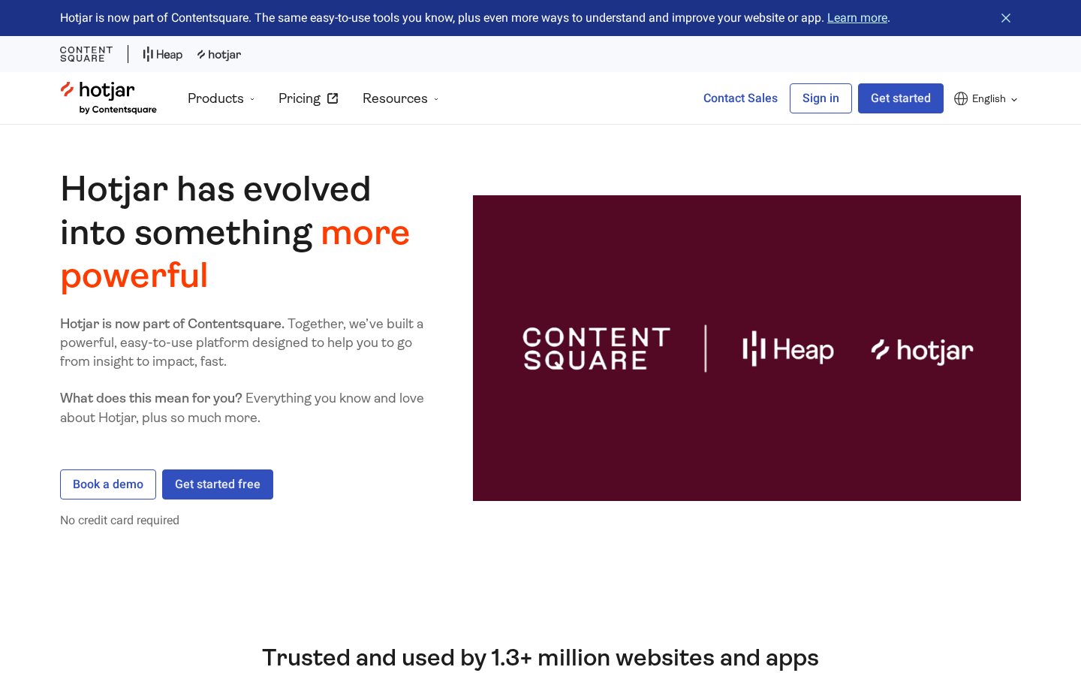This screenshot has height=676, width=1081.
Task: Click the globe icon near the language selector
Action: point(961,98)
